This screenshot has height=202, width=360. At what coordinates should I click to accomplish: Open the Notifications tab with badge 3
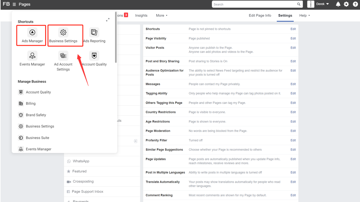(122, 15)
